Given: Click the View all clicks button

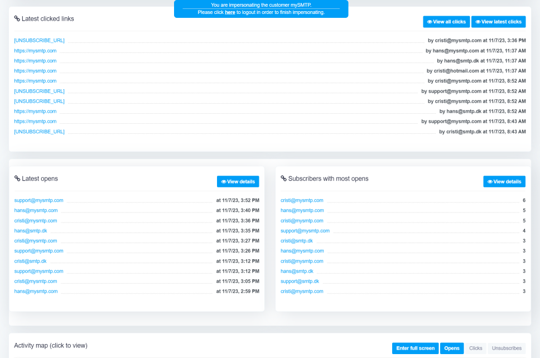Looking at the screenshot, I should point(446,22).
